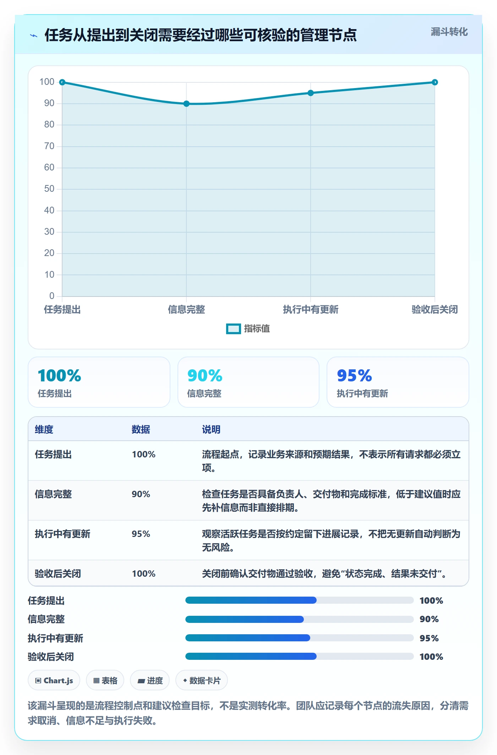
Task: Select the 信息完整 row cell in the table
Action: [x=53, y=494]
